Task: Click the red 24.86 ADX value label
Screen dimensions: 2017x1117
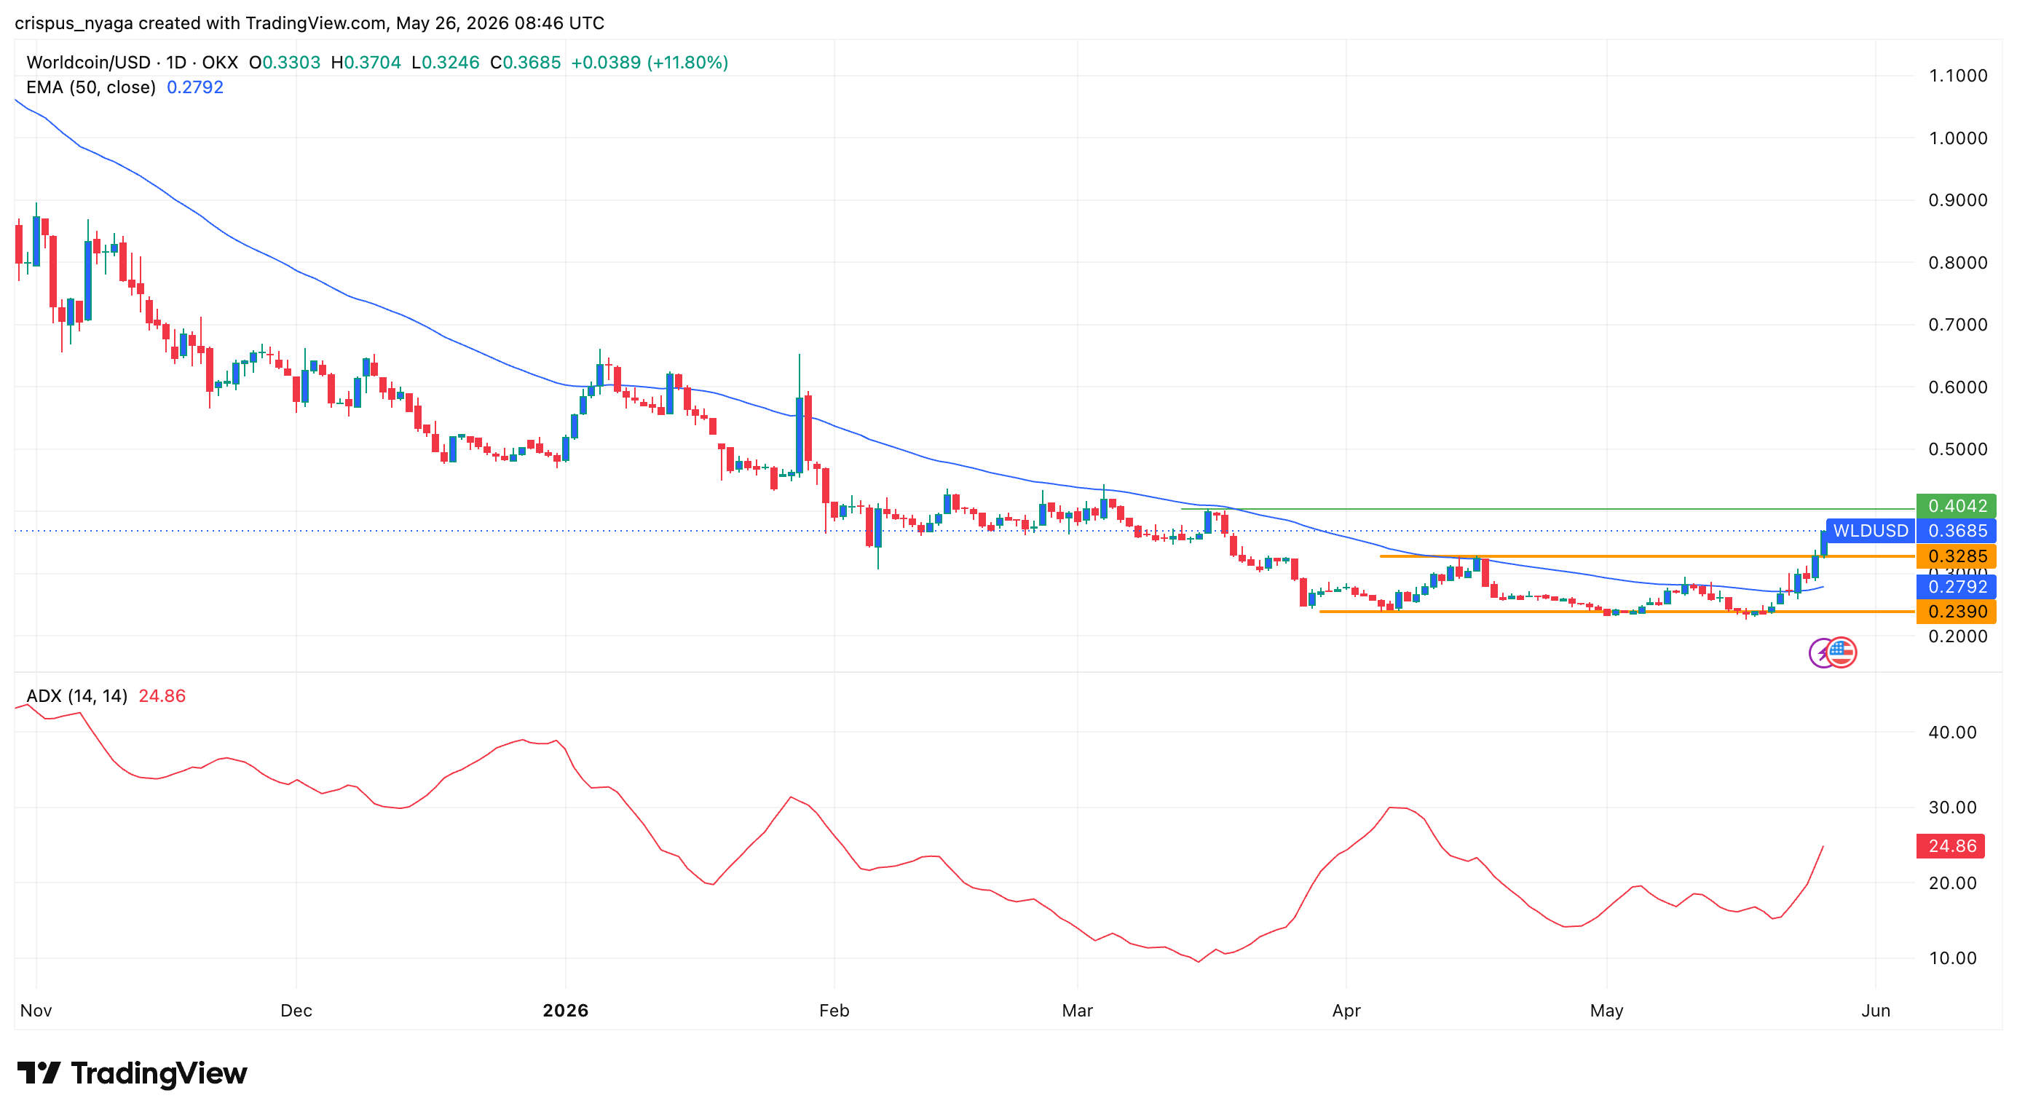Action: tap(1951, 846)
